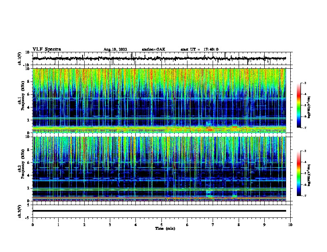Click the "-10" tick on ch.1(V) axis
The image size is (327, 252).
(26, 65)
